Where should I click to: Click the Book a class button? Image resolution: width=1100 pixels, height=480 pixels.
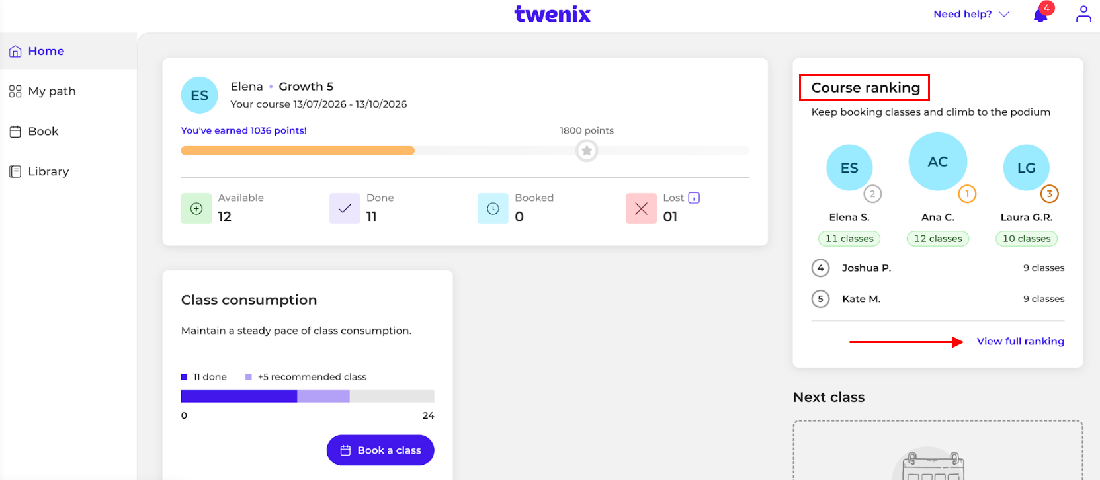[380, 450]
